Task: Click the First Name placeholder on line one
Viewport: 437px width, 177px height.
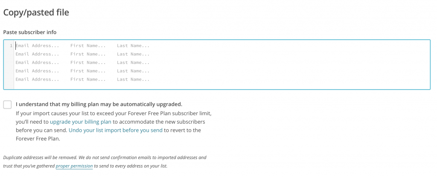Action: pos(88,46)
